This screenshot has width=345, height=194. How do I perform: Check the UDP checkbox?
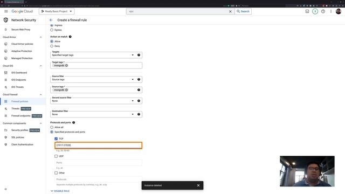click(56, 156)
